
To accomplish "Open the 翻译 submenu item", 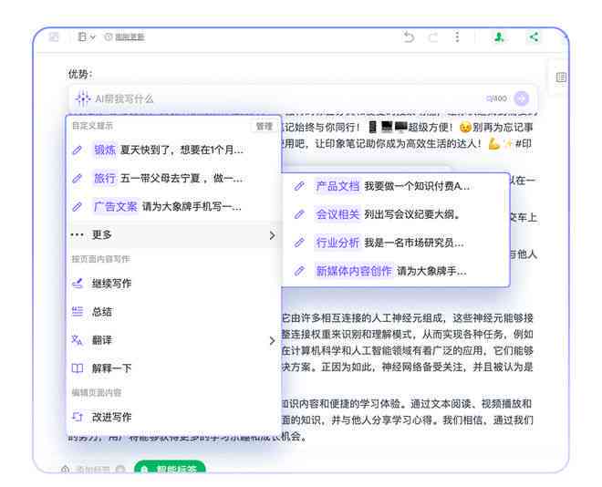I will coord(173,340).
